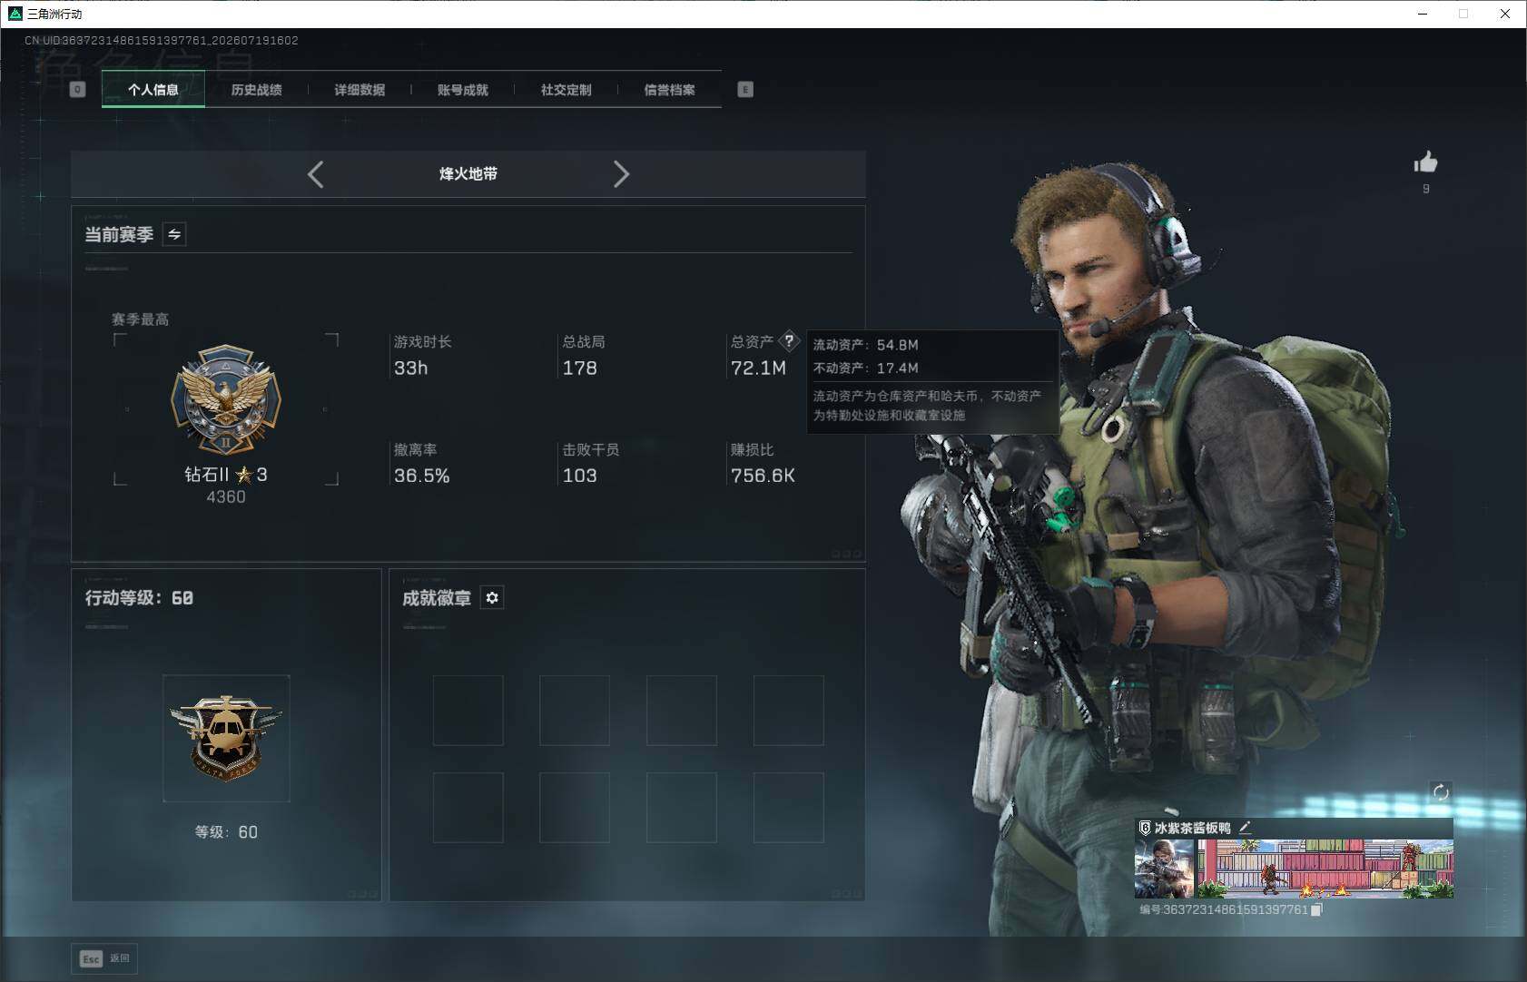
Task: Click the level 60 helicopter badge
Action: point(226,738)
